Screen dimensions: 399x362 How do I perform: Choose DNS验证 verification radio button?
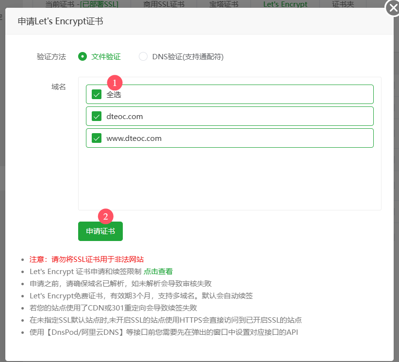[143, 56]
